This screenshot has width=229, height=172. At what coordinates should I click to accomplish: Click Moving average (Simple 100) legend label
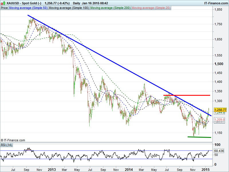(69, 8)
